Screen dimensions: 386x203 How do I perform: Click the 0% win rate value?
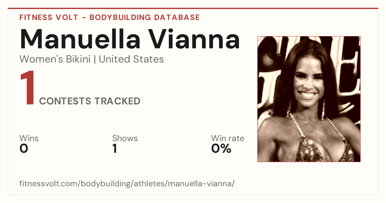click(x=221, y=149)
